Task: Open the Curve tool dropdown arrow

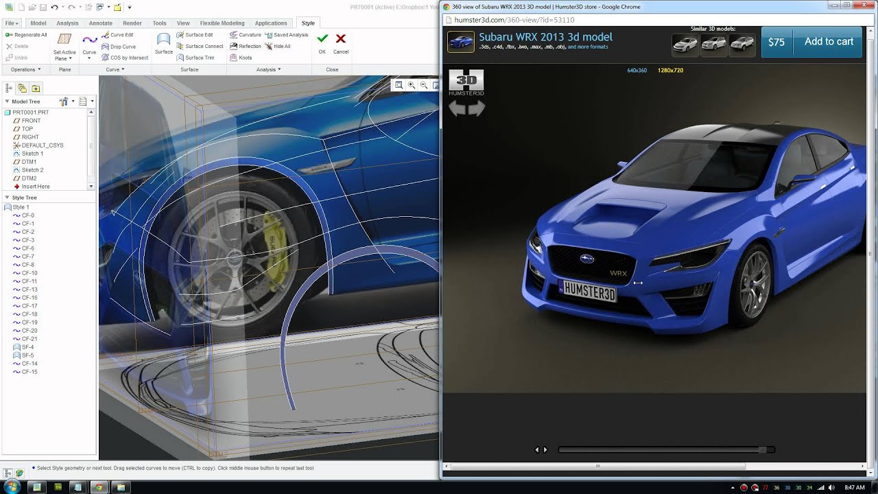Action: [89, 58]
